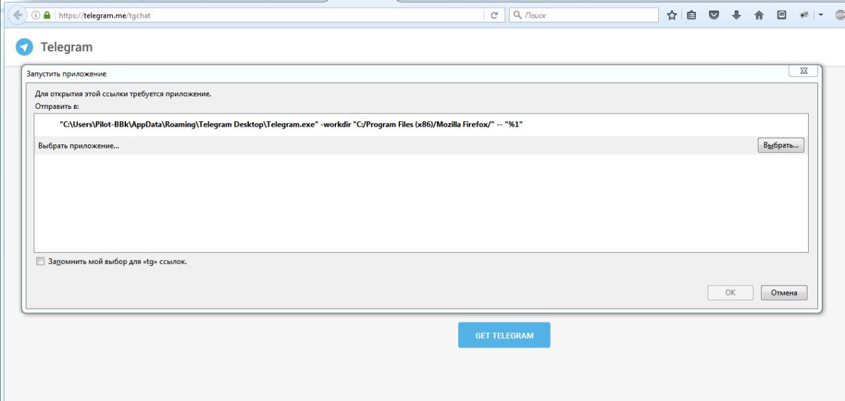
Task: Click the Выбрать... button
Action: pos(781,145)
